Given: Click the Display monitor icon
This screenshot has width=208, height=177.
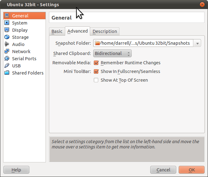Looking at the screenshot, I should 7,30.
